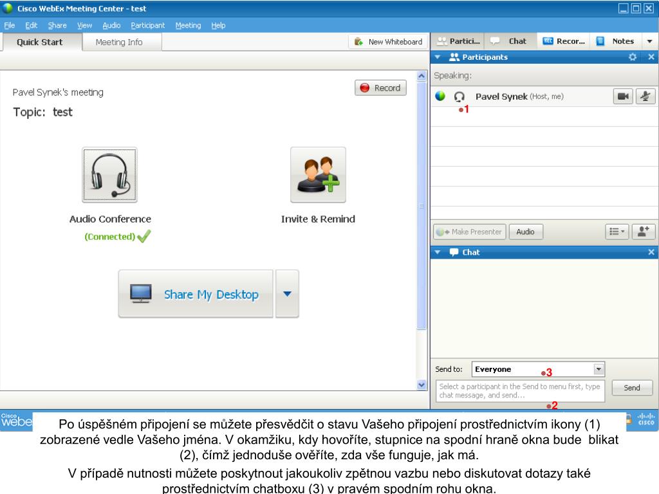This screenshot has height=494, width=659.
Task: Toggle the Recorder panel button
Action: click(564, 41)
